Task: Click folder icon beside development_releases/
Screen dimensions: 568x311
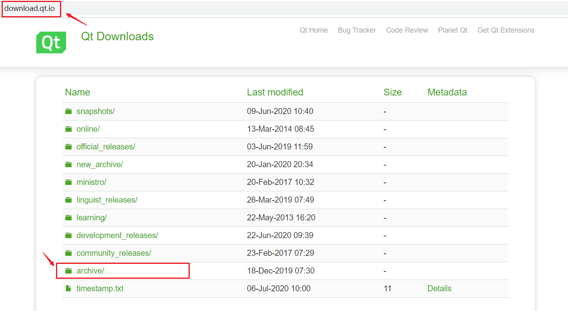Action: pyautogui.click(x=68, y=235)
